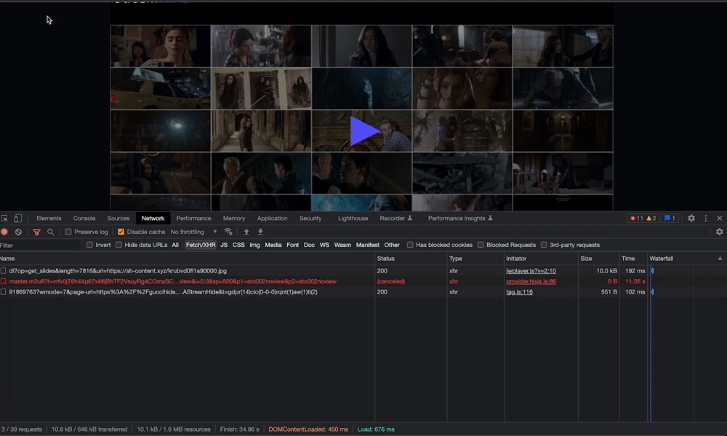This screenshot has width=727, height=436.
Task: Open the DevTools three-dot customize menu
Action: tap(706, 218)
